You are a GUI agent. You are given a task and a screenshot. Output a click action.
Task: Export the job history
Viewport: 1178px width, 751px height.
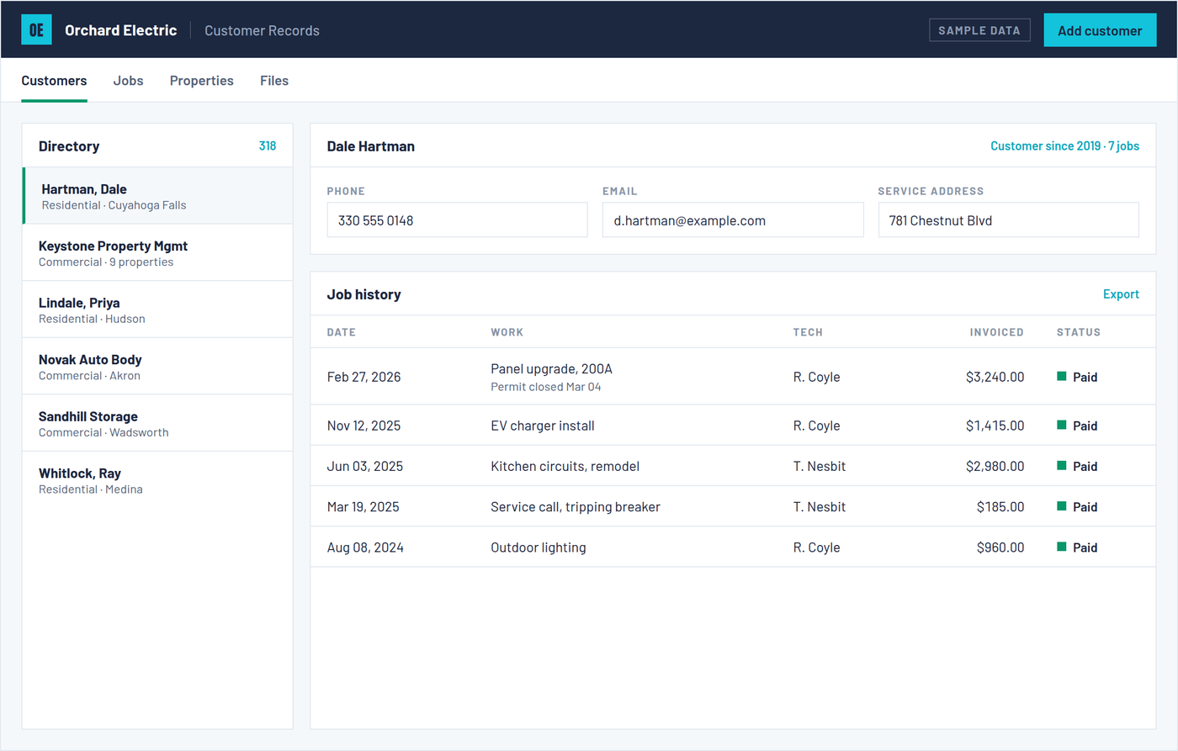[x=1121, y=294]
